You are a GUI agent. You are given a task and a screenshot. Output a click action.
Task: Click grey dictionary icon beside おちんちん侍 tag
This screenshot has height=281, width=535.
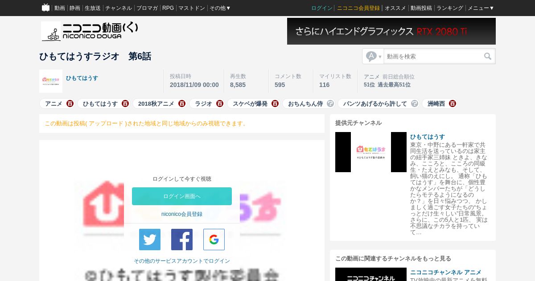[330, 103]
